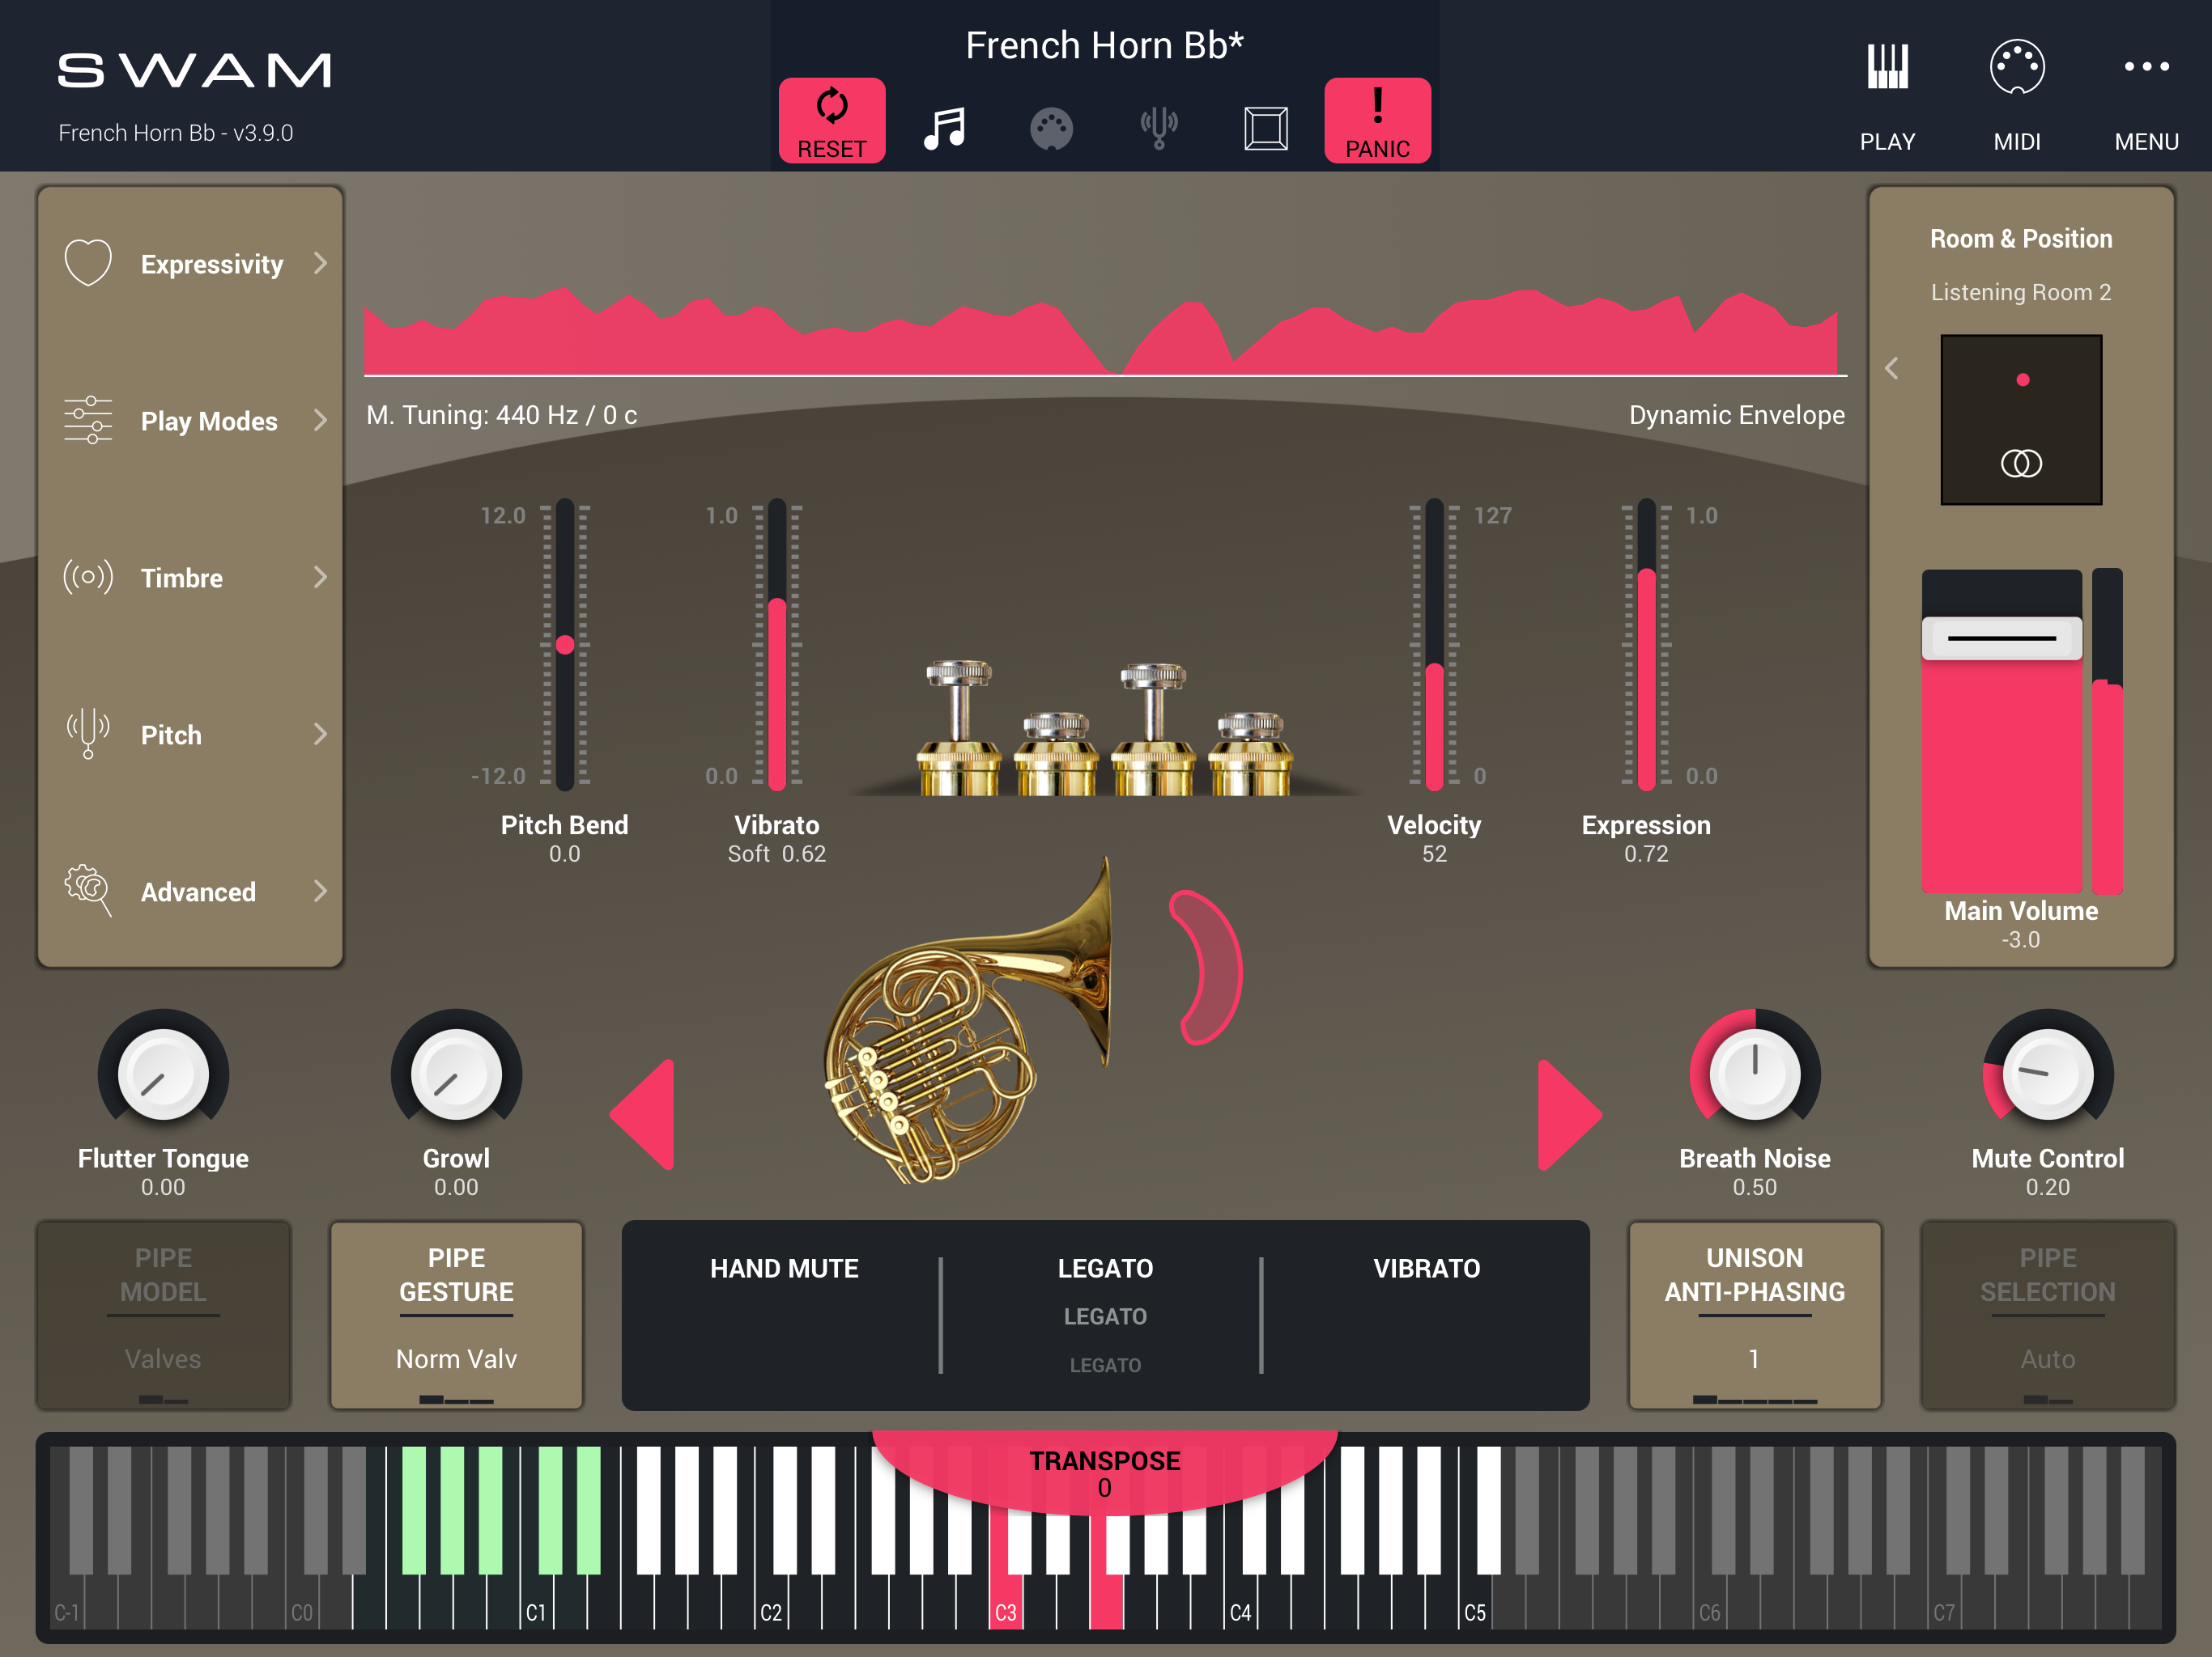Select the LEGATO keyswitch label
This screenshot has width=2212, height=1657.
click(1105, 1268)
